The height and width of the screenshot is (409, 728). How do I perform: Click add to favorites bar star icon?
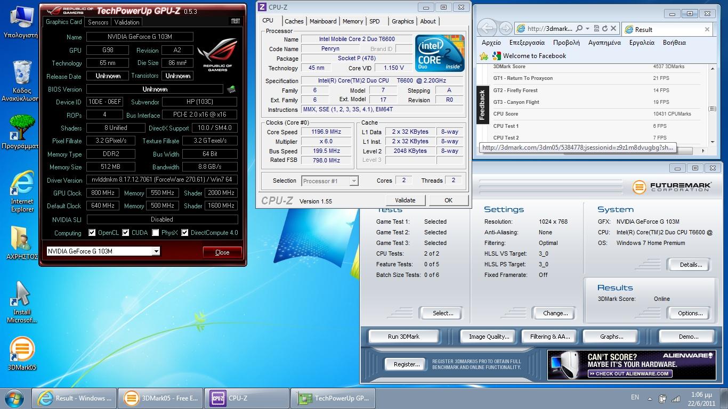[484, 56]
